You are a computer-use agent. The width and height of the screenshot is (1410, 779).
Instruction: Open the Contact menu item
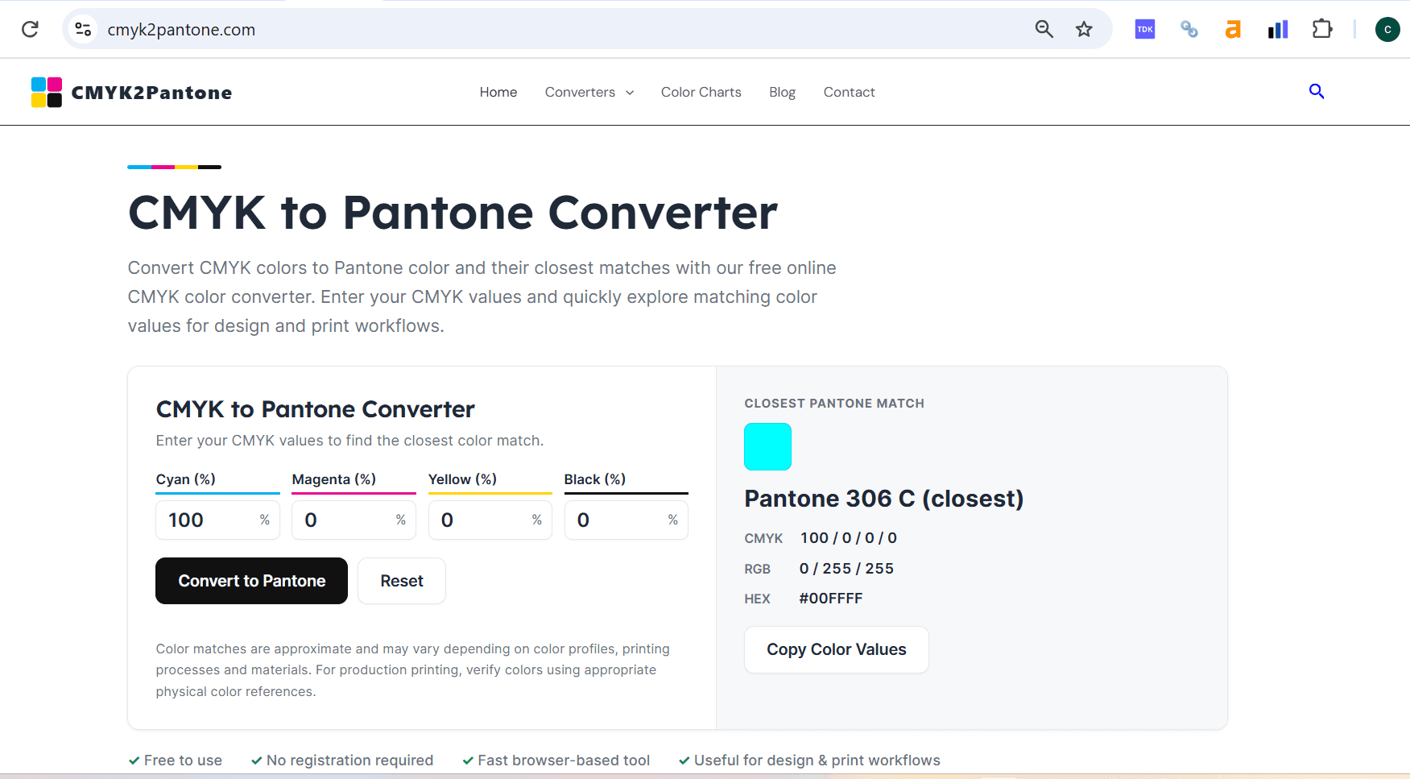(x=849, y=93)
